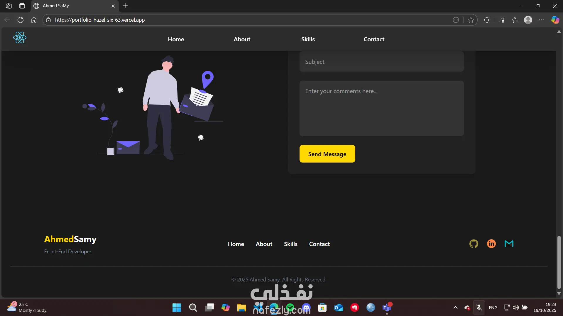Open a new browser tab

[x=125, y=6]
